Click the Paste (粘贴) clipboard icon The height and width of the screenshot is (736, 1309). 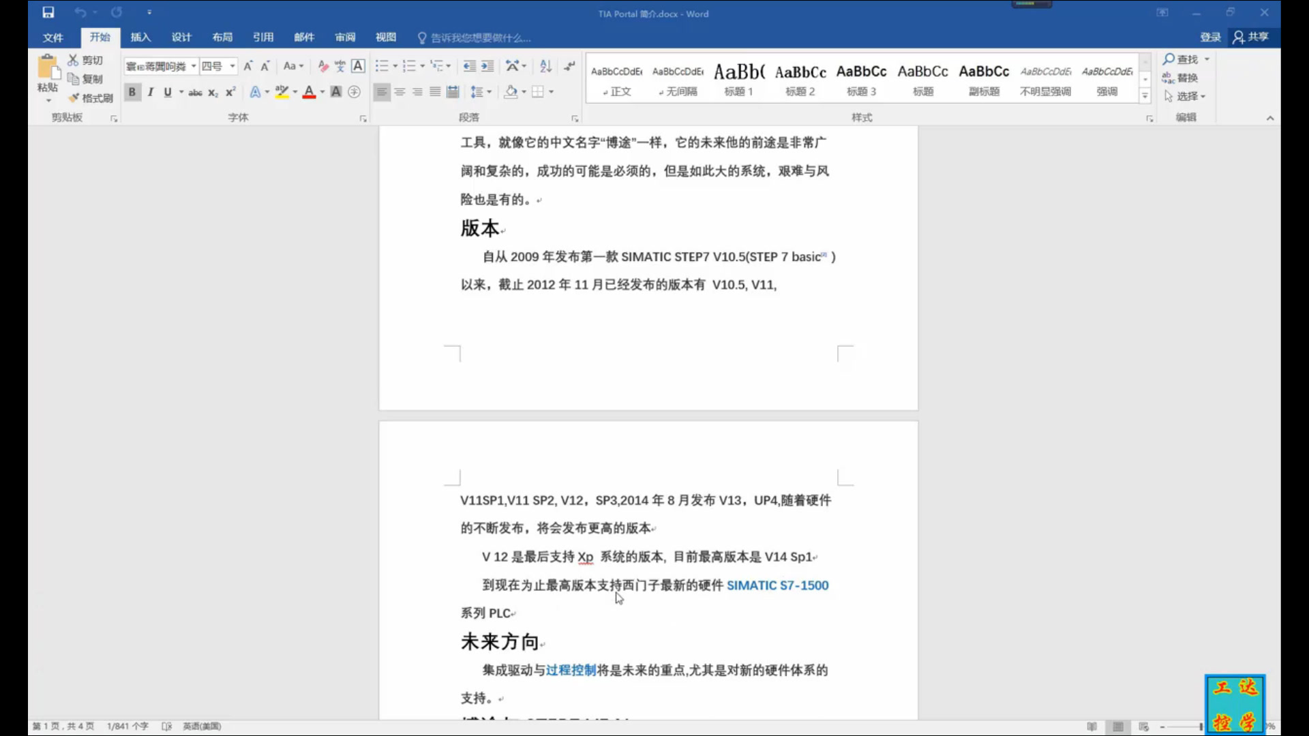pyautogui.click(x=48, y=67)
